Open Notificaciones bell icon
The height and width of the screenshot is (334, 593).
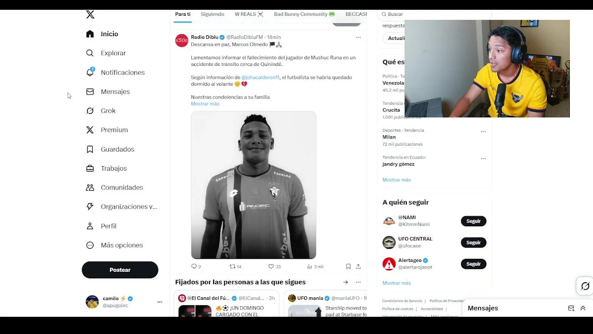(x=90, y=72)
